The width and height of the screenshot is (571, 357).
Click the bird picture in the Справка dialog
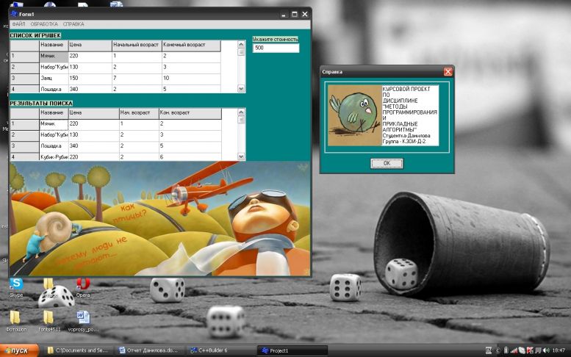coord(354,115)
